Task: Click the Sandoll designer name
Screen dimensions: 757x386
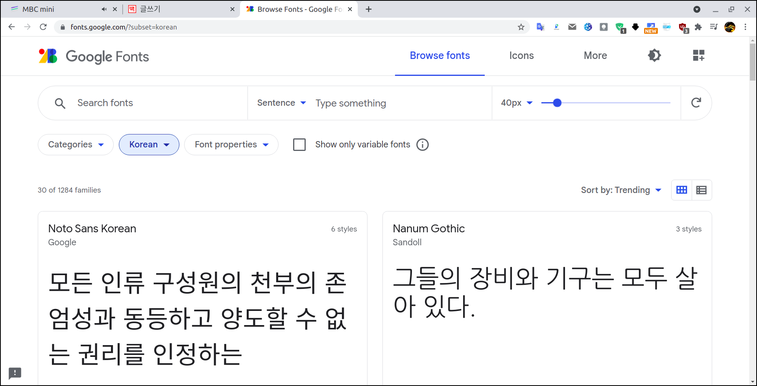Action: [x=407, y=243]
